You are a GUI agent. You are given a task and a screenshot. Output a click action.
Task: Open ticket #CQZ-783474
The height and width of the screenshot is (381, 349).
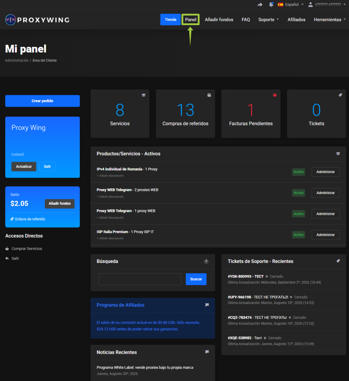[x=257, y=317]
